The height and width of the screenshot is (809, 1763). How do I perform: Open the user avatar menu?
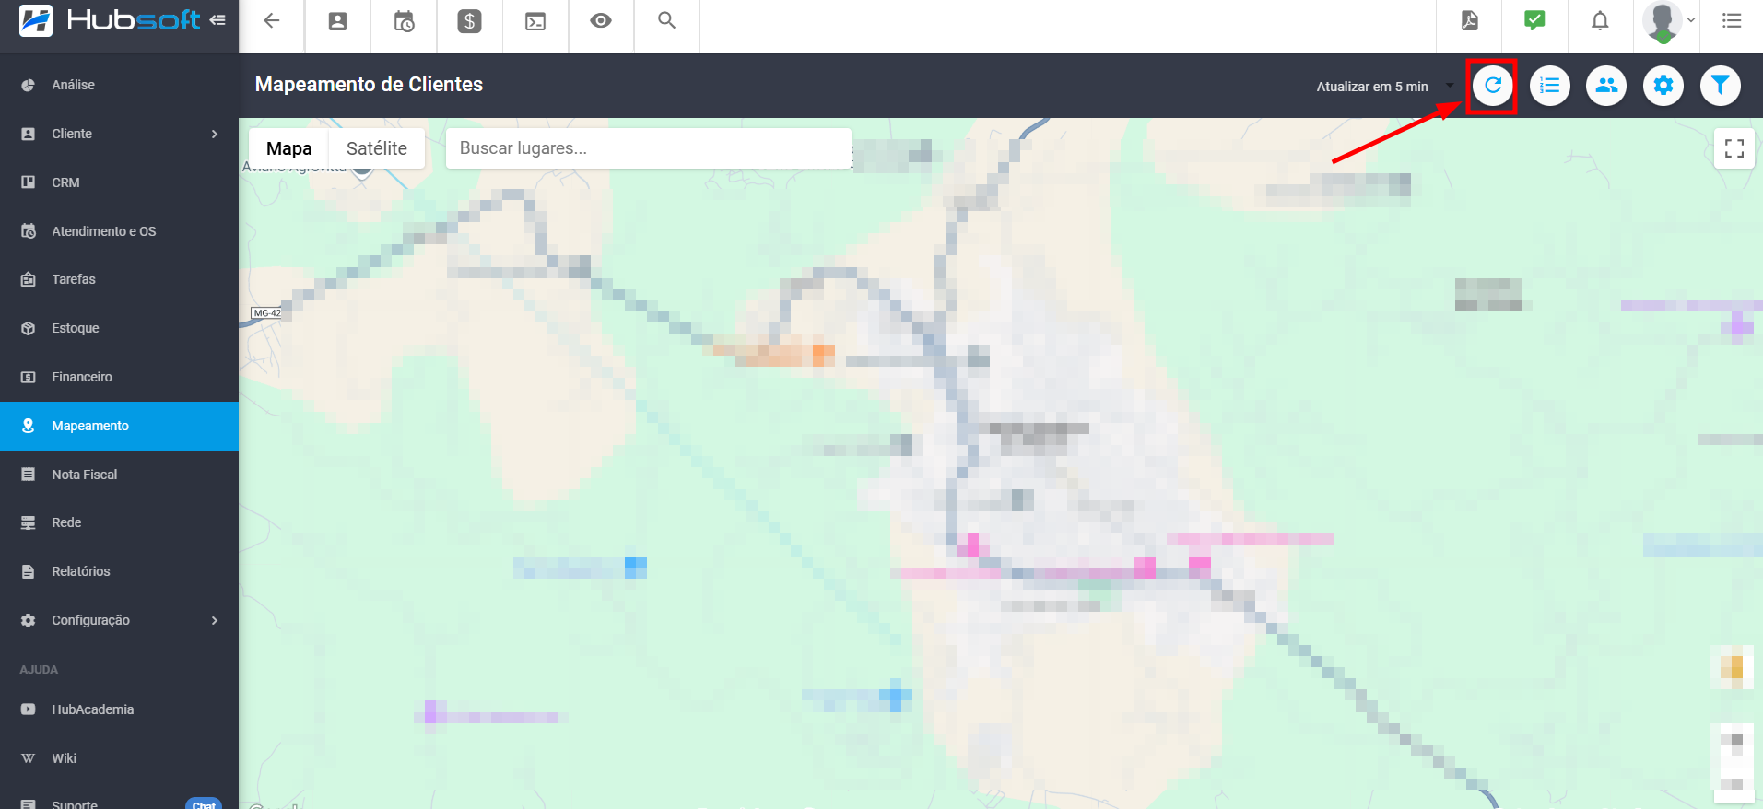(x=1668, y=21)
